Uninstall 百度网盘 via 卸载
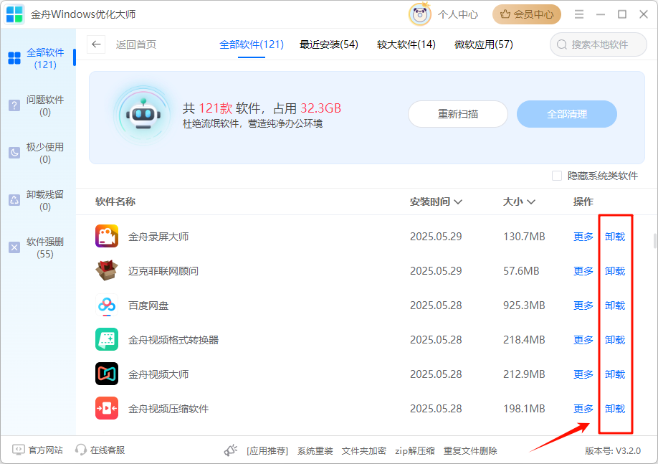658x464 pixels. click(x=615, y=306)
